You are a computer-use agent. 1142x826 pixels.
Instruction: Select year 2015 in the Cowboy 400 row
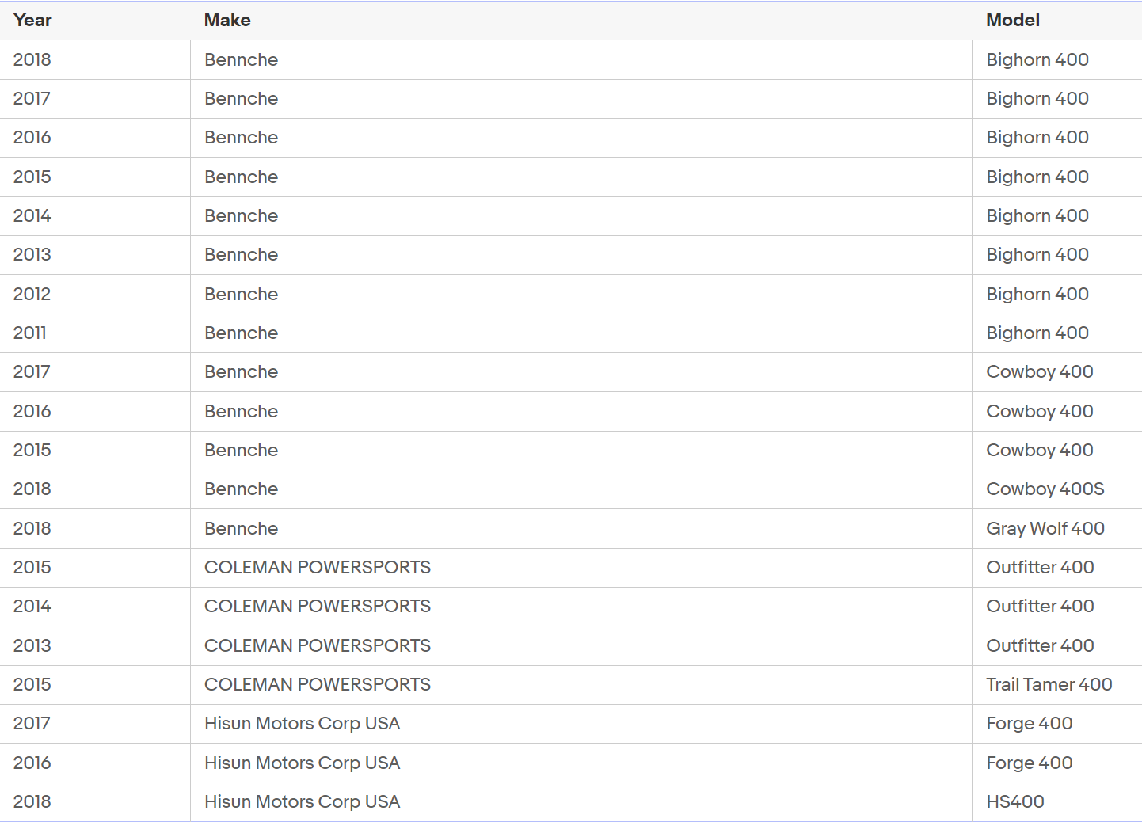(x=32, y=450)
